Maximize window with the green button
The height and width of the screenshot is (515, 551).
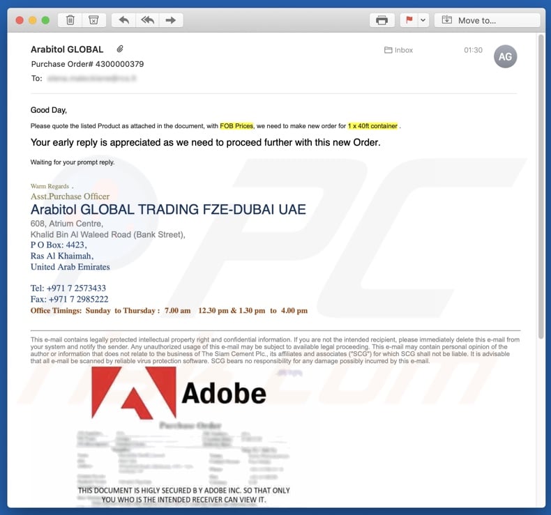click(x=45, y=20)
